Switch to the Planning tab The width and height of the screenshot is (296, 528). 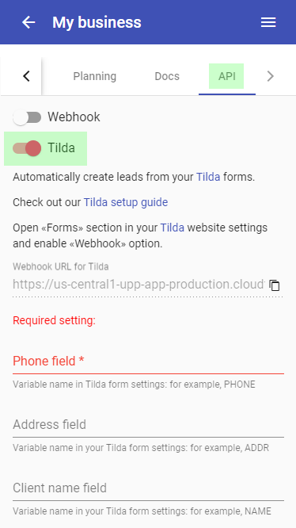point(95,76)
